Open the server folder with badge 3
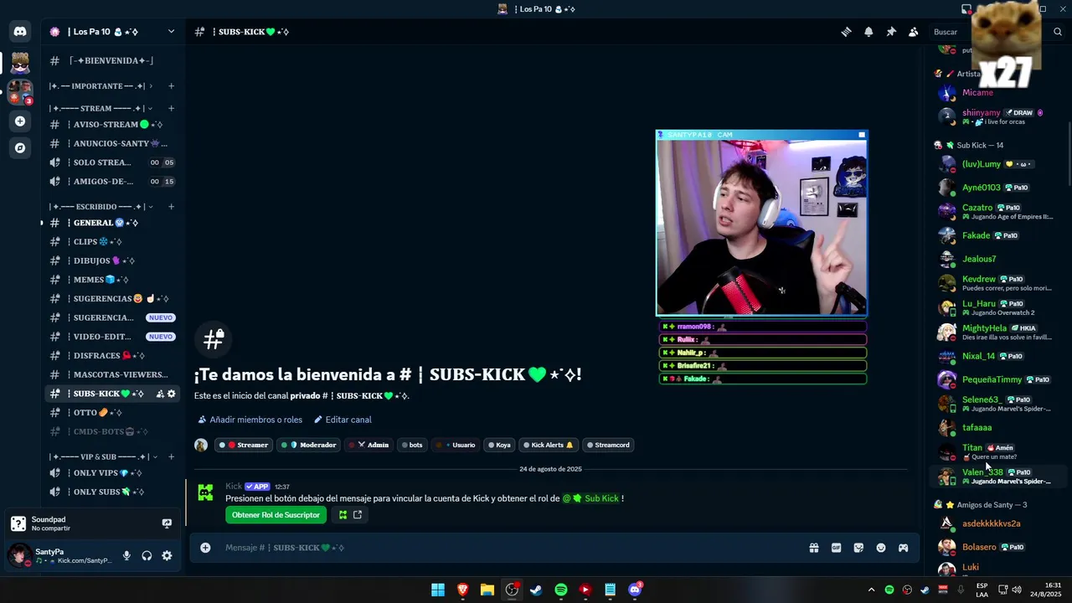The width and height of the screenshot is (1072, 603). [x=20, y=91]
